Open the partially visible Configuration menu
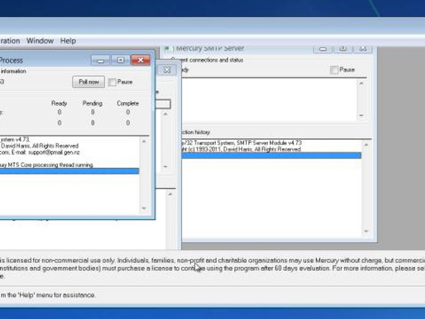This screenshot has width=425, height=319. coord(10,41)
